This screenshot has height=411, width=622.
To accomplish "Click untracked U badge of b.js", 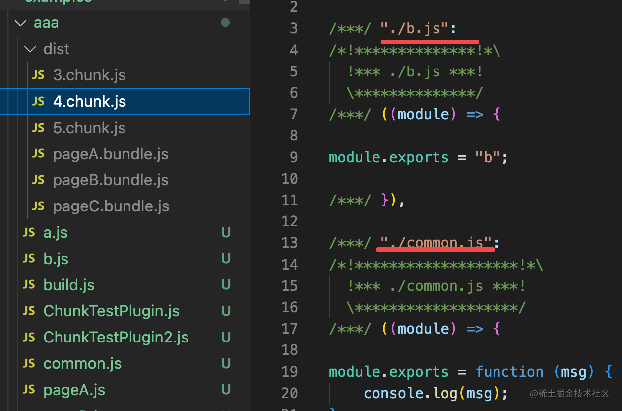I will [x=226, y=259].
